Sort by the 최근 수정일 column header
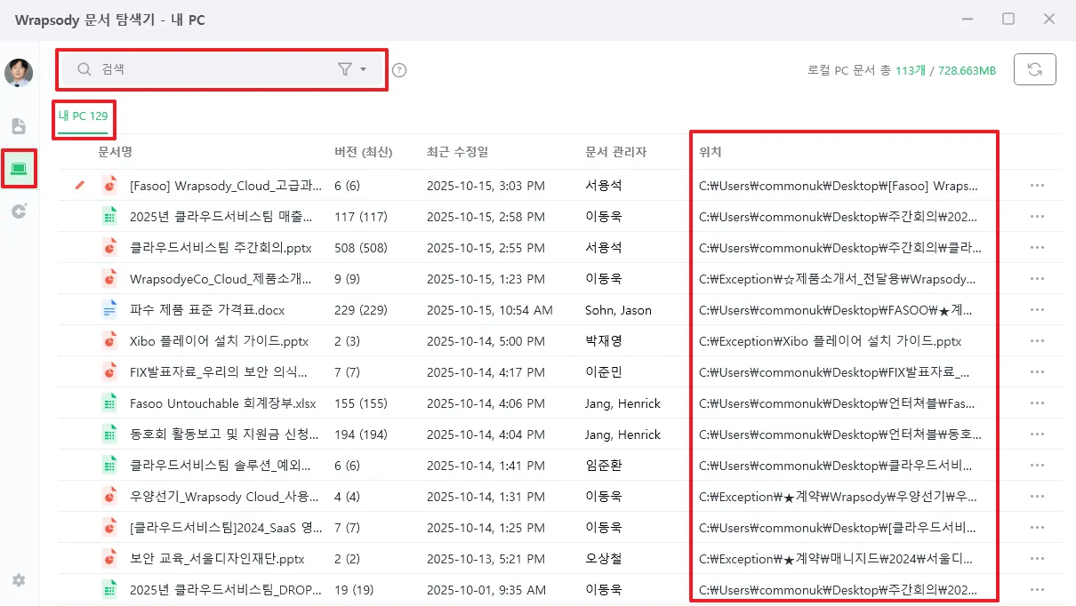This screenshot has height=606, width=1076. tap(457, 152)
